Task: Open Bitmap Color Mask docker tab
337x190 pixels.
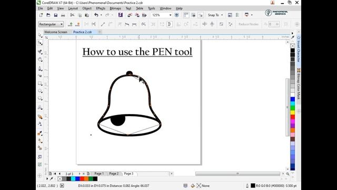Action: click(x=299, y=84)
